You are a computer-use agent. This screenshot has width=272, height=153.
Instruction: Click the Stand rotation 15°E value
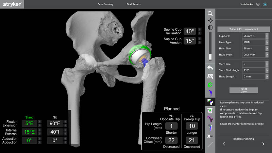[29, 132]
